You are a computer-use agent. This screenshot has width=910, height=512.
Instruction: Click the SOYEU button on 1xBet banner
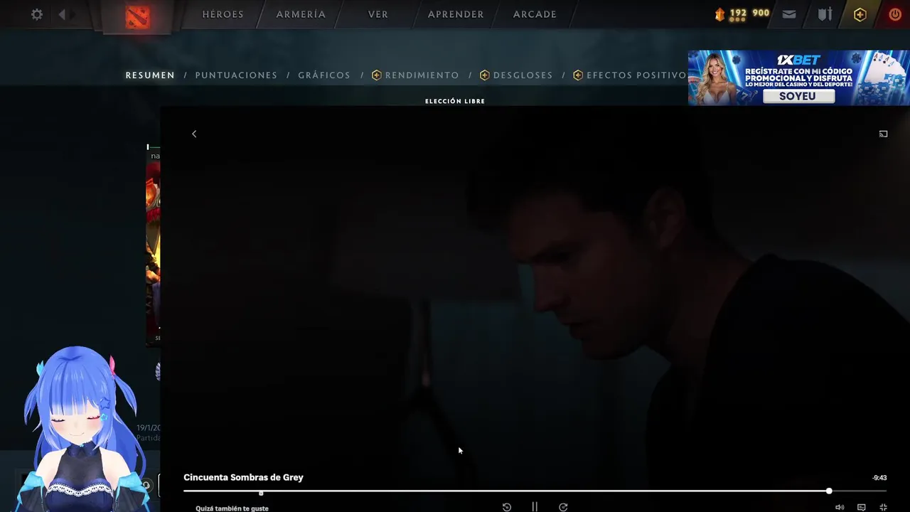798,96
